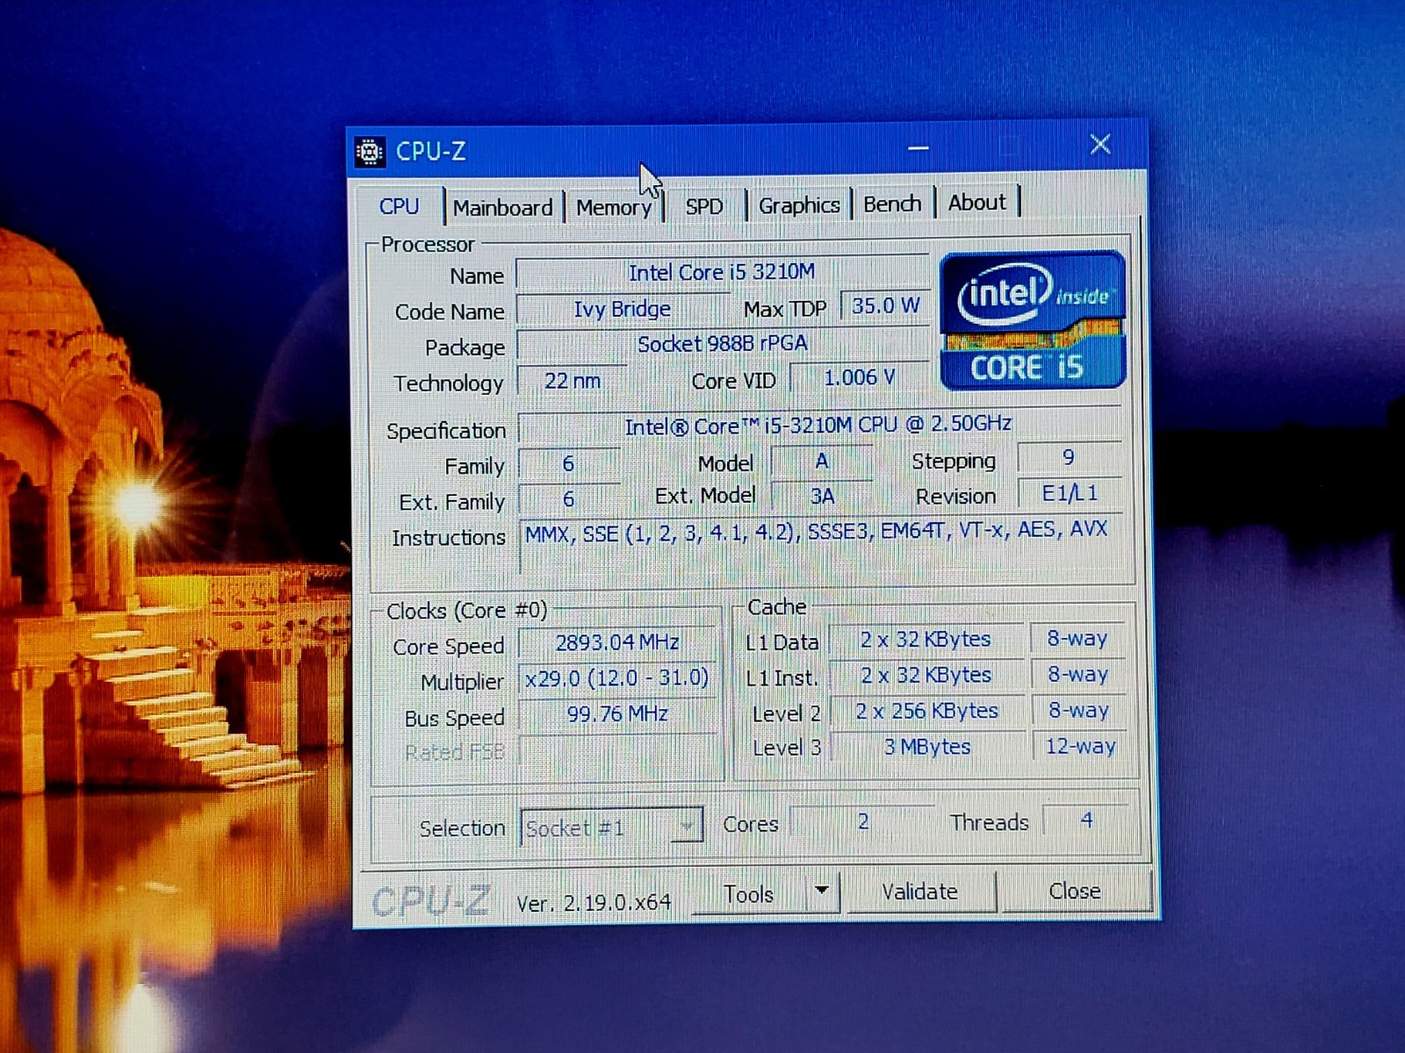1405x1053 pixels.
Task: Click the Cores count value 2
Action: [863, 821]
